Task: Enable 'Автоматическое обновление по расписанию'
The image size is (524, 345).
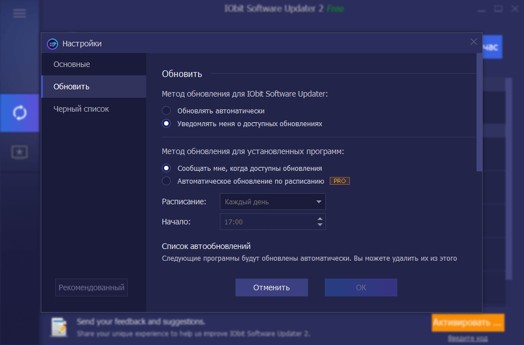Action: pos(166,181)
